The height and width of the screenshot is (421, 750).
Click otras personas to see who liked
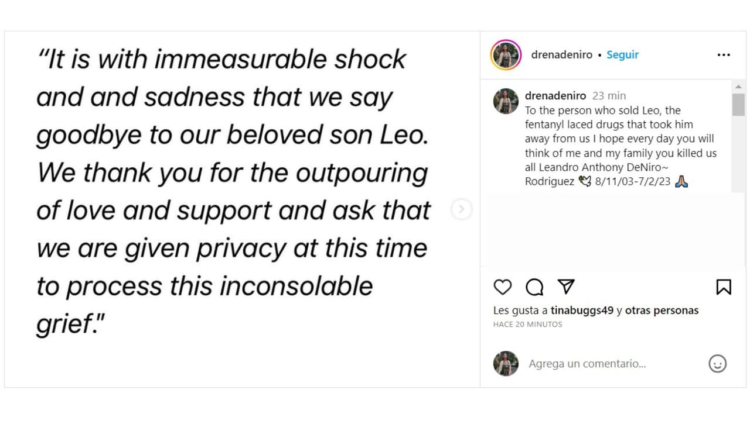tap(663, 310)
